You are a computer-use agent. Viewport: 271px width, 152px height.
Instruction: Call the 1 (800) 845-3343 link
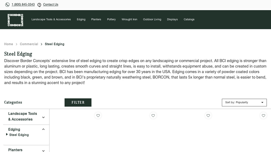(23, 5)
